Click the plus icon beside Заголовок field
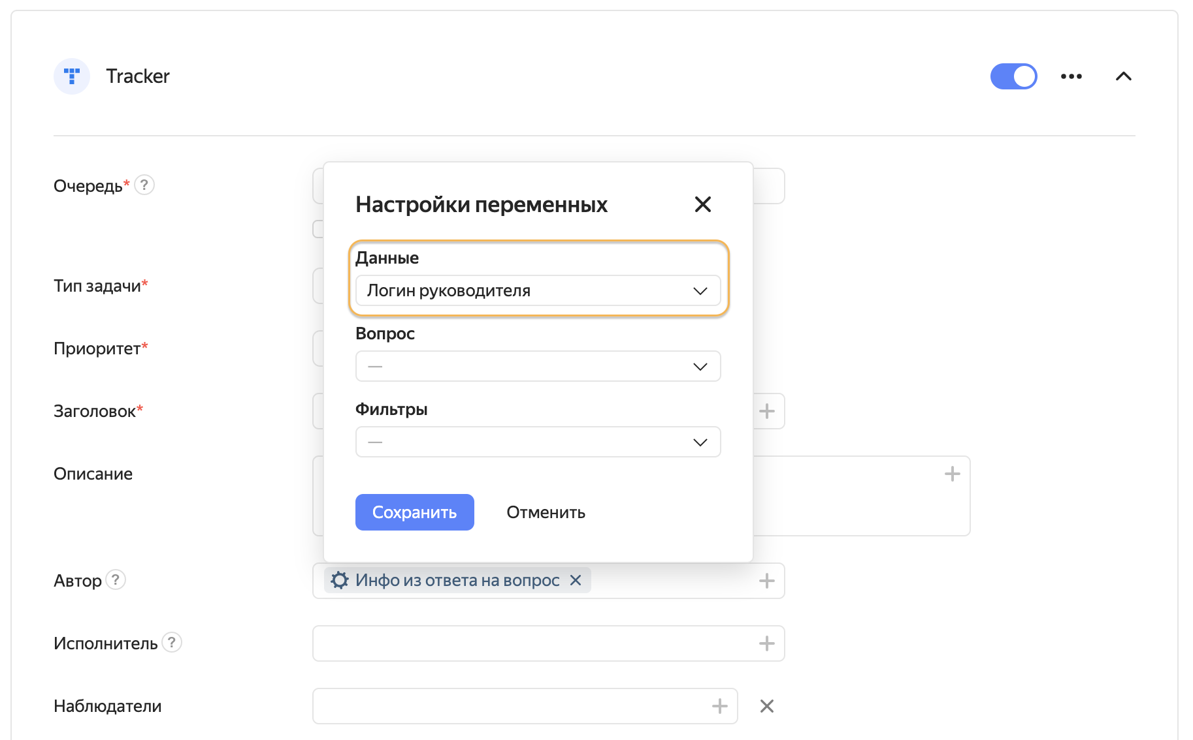This screenshot has height=740, width=1193. [766, 411]
